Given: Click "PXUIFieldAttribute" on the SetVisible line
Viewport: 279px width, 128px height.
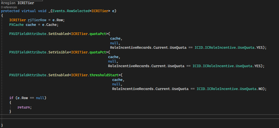Looking at the screenshot, I should (28, 52).
